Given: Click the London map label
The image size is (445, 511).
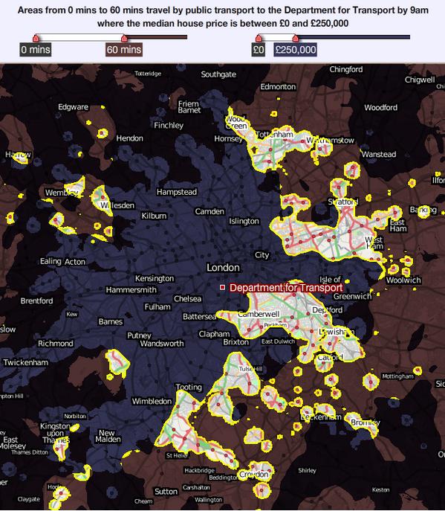Looking at the screenshot, I should click(x=224, y=268).
